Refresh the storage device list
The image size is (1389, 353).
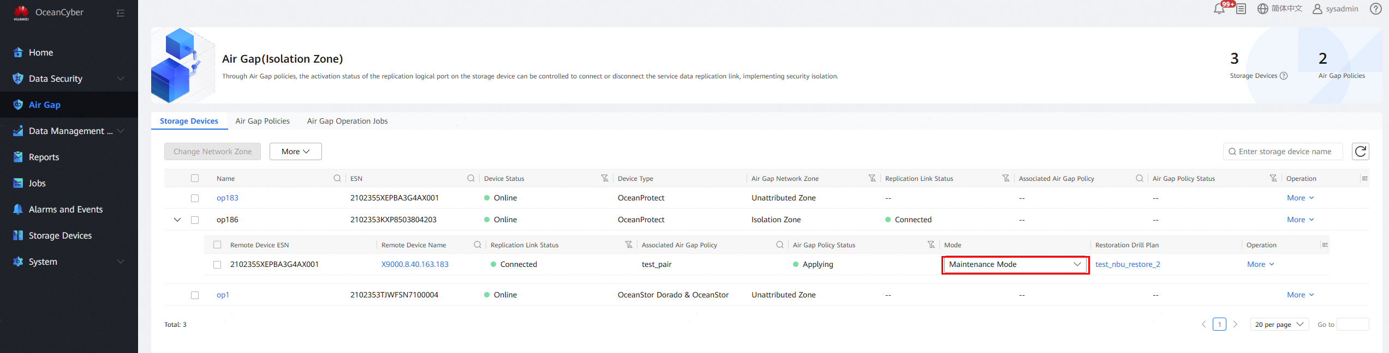[1361, 151]
